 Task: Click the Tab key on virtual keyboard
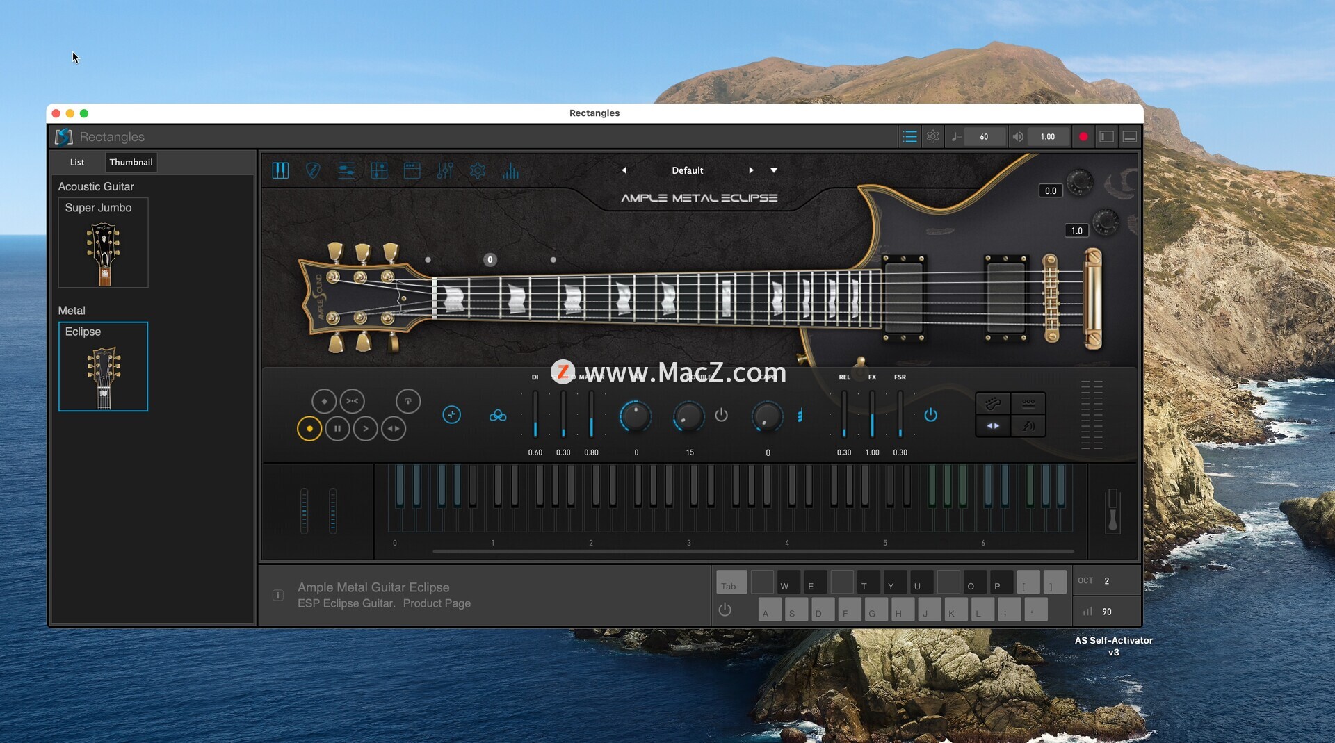pos(731,582)
